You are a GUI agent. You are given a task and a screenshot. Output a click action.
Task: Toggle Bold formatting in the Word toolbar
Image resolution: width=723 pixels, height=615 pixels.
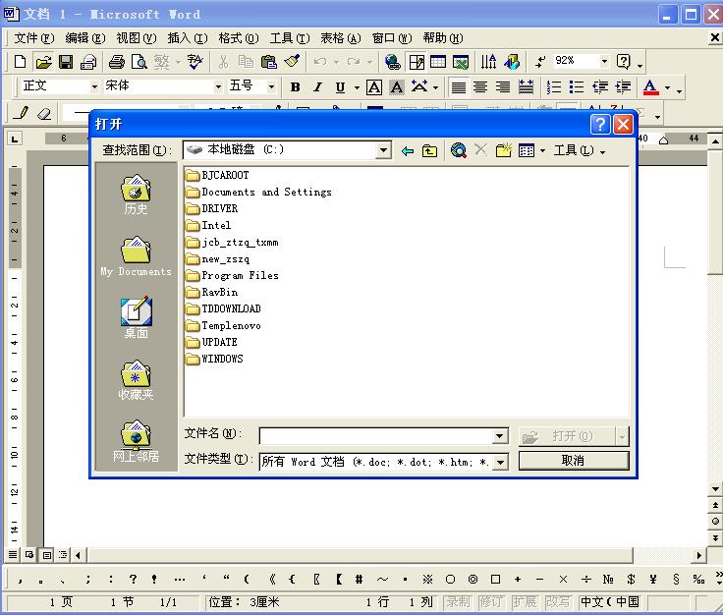(x=295, y=87)
